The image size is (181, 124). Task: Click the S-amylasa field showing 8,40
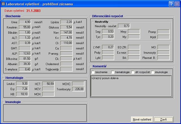click(25, 69)
